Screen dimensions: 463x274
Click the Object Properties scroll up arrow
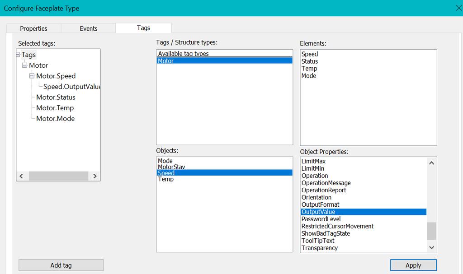point(431,163)
